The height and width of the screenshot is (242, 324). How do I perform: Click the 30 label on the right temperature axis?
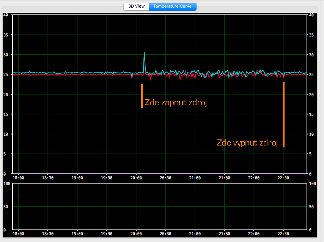pos(311,55)
